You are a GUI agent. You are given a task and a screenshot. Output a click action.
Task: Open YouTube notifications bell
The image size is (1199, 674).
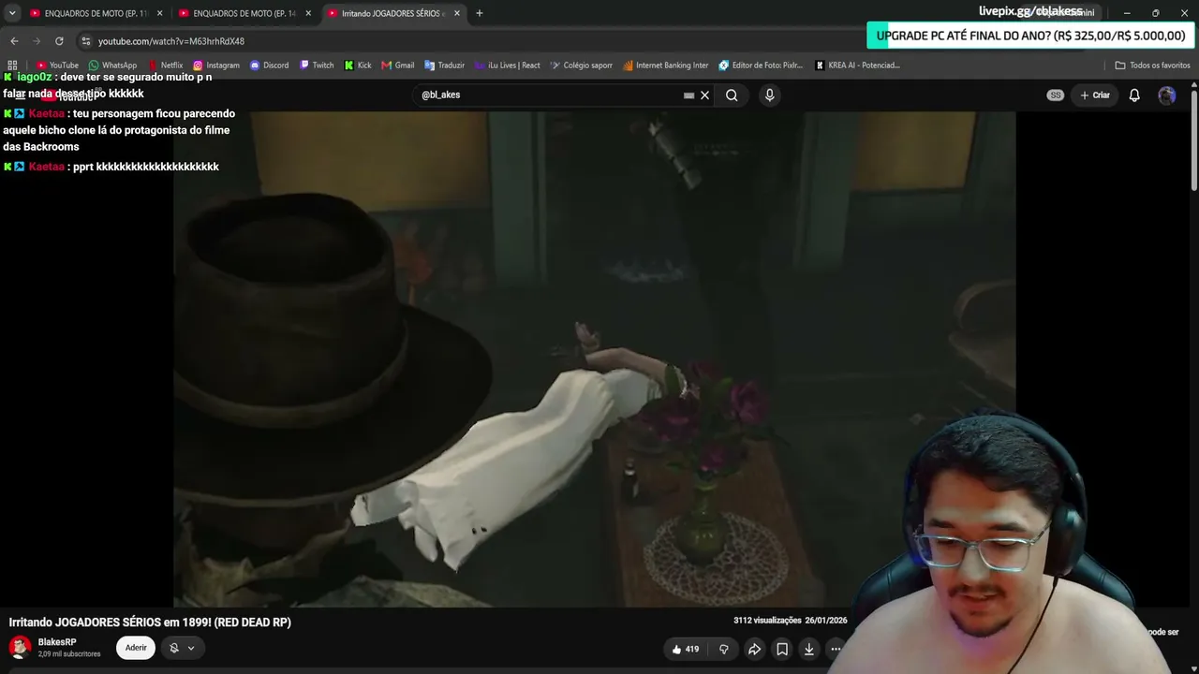click(x=1134, y=95)
